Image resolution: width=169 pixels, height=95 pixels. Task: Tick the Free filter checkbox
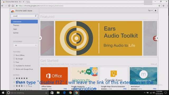[x=14, y=62]
